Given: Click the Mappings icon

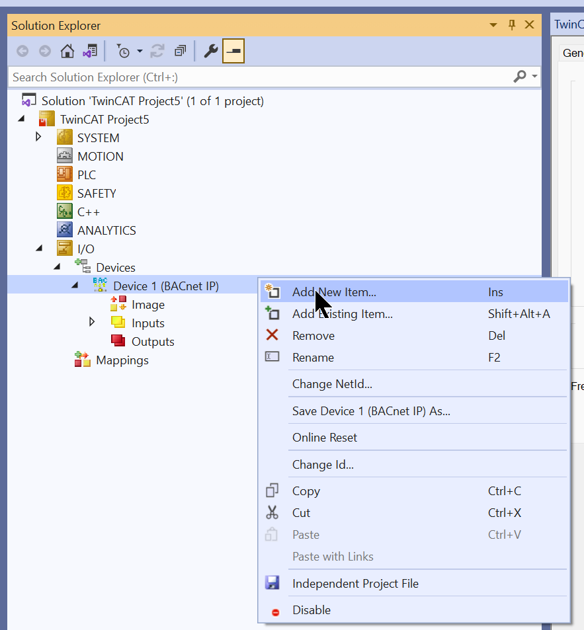Looking at the screenshot, I should (x=83, y=360).
